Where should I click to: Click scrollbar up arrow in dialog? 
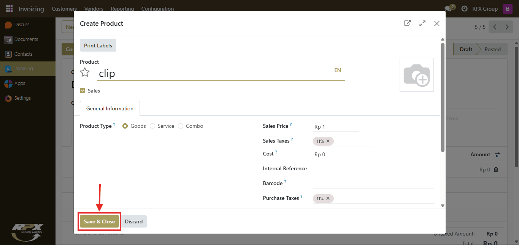pyautogui.click(x=443, y=39)
